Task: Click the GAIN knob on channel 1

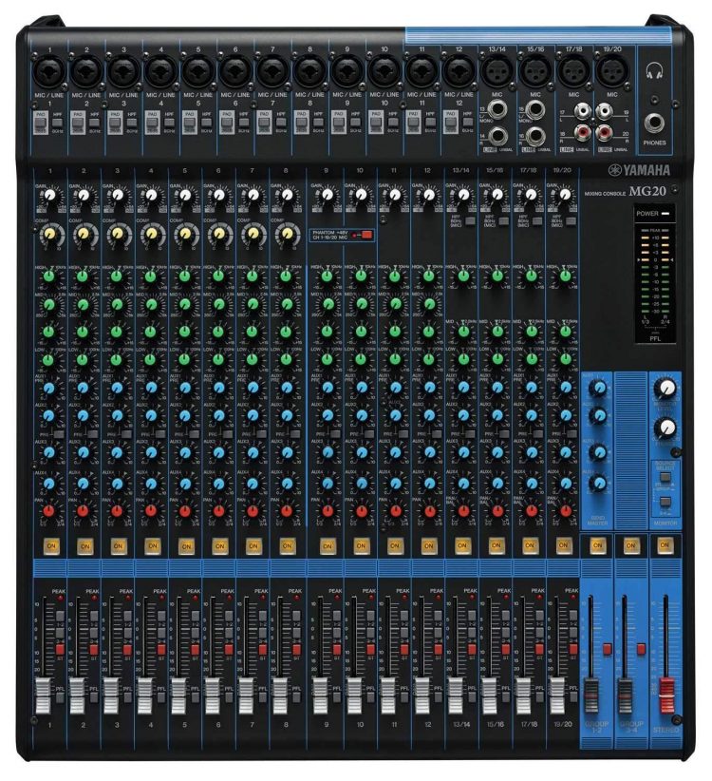Action: click(49, 196)
